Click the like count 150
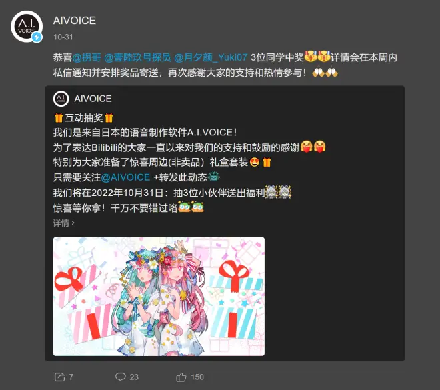440x390 pixels. click(197, 377)
